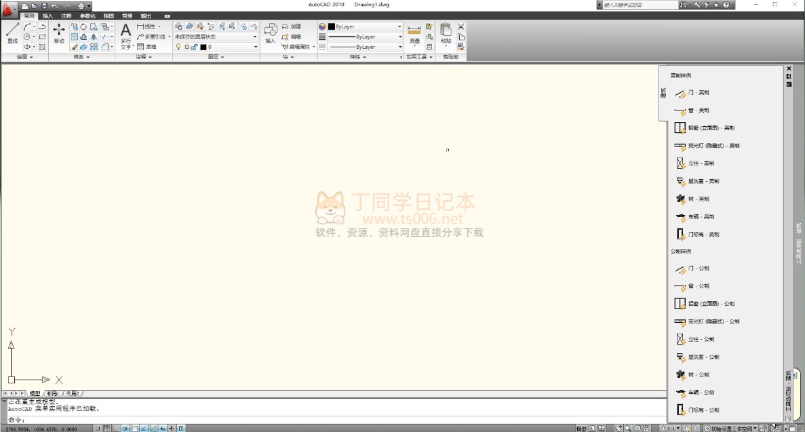Image resolution: width=805 pixels, height=432 pixels.
Task: Switch to the 插入 ribbon tab
Action: click(47, 16)
